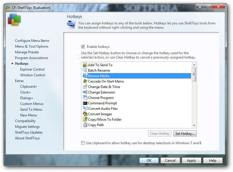Image resolution: width=233 pixels, height=172 pixels.
Task: Uncheck the Enable hotkeys checkbox
Action: 83,47
